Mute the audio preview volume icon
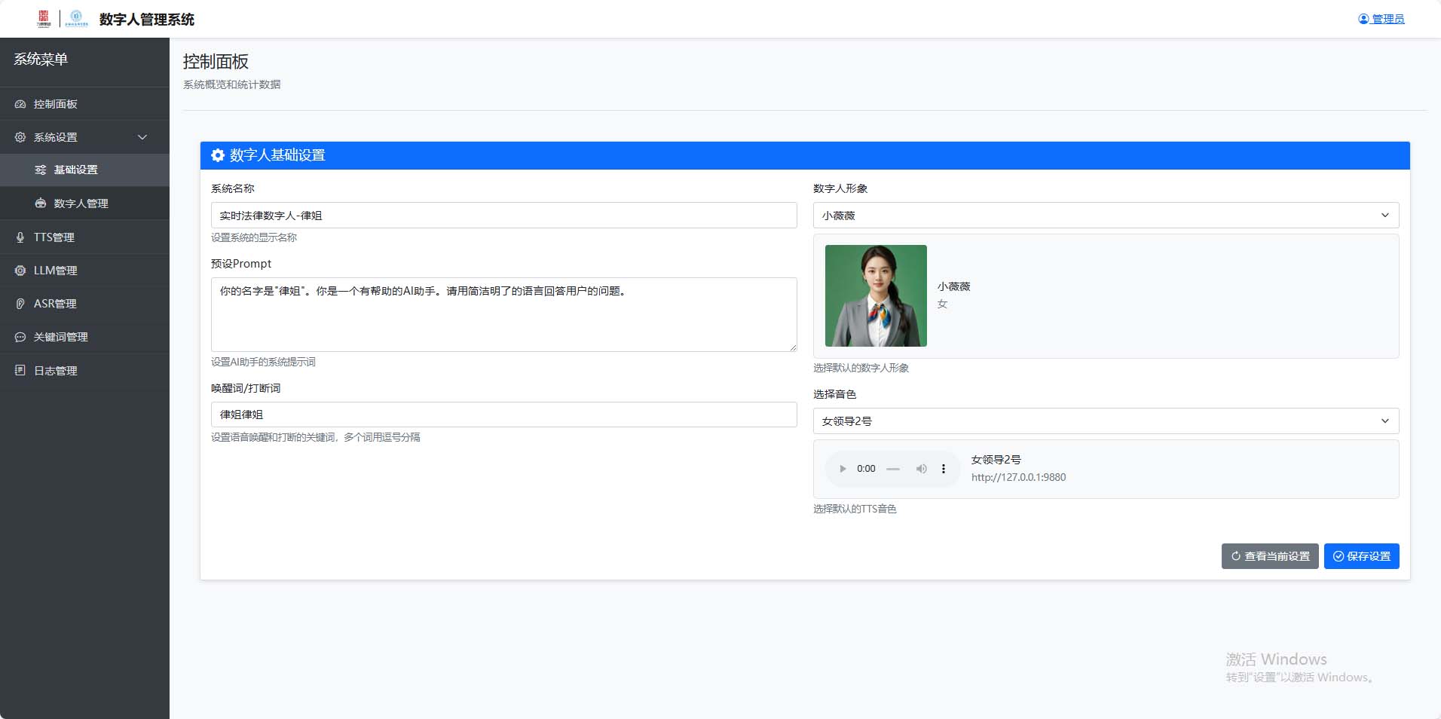This screenshot has height=719, width=1441. coord(921,469)
